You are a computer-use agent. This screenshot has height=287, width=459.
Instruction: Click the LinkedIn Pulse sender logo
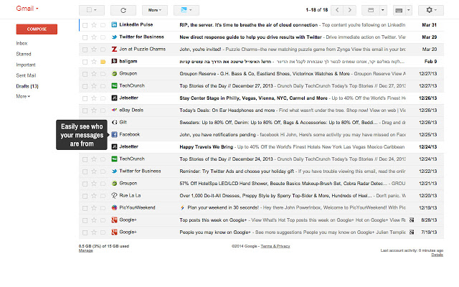click(115, 24)
